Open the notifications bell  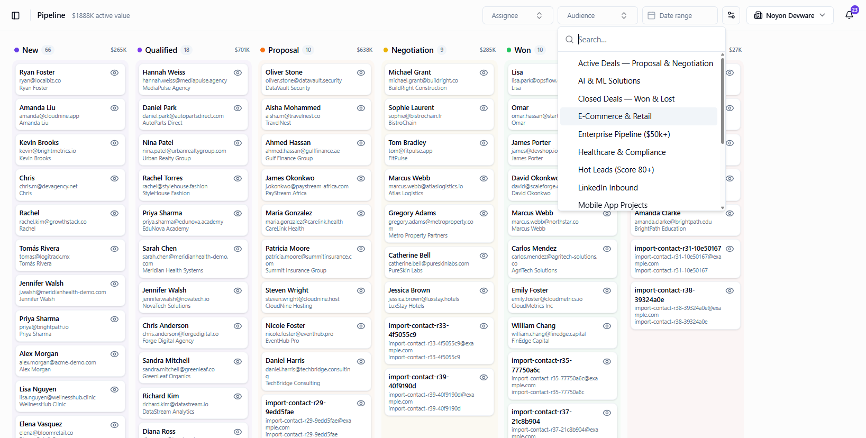(x=849, y=15)
